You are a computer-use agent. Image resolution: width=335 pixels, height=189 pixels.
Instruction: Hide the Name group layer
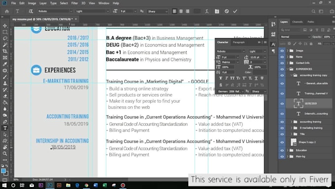coord(282,57)
